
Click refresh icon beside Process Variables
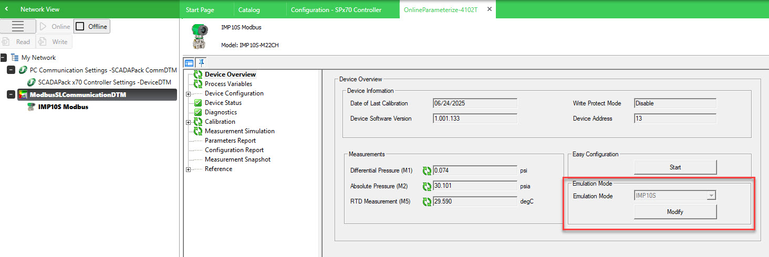pos(198,84)
